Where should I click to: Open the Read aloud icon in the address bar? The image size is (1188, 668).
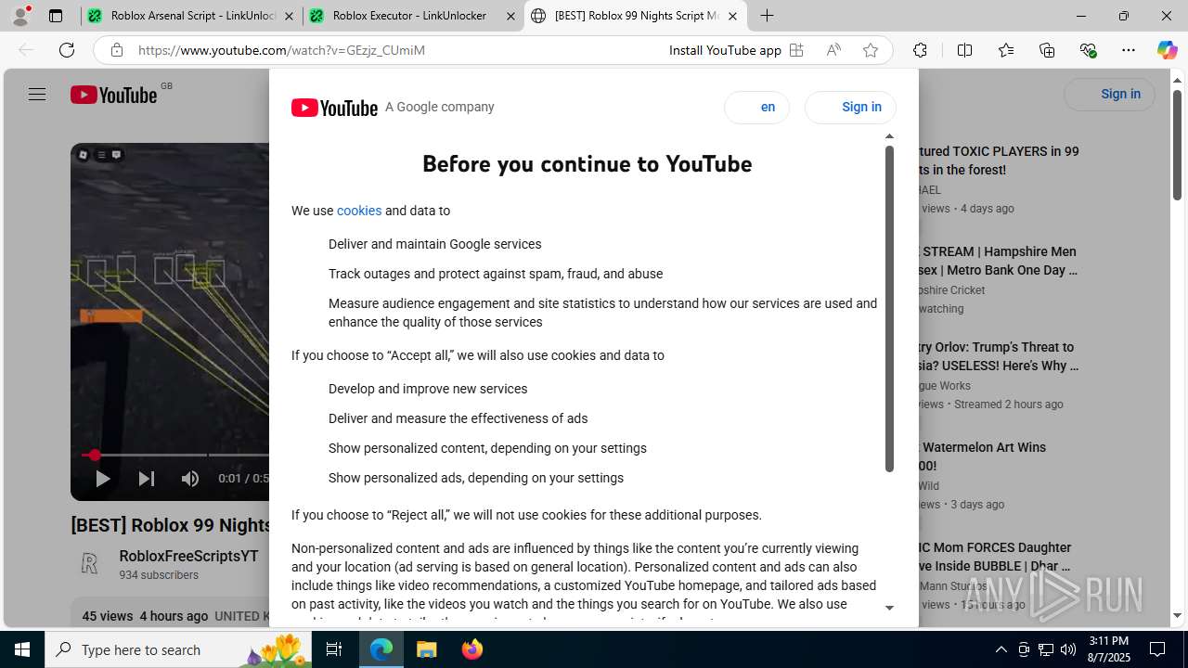833,50
